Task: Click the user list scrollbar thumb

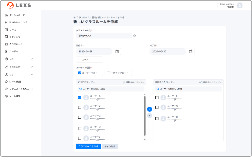Action: click(x=145, y=116)
